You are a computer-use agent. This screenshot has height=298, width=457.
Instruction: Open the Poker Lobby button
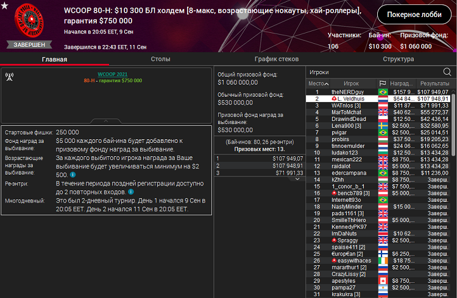coord(414,14)
